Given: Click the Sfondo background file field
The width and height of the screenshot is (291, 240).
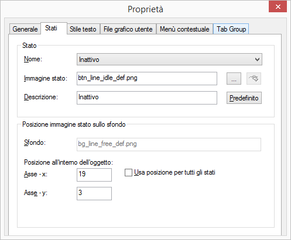Looking at the screenshot, I should pyautogui.click(x=169, y=144).
